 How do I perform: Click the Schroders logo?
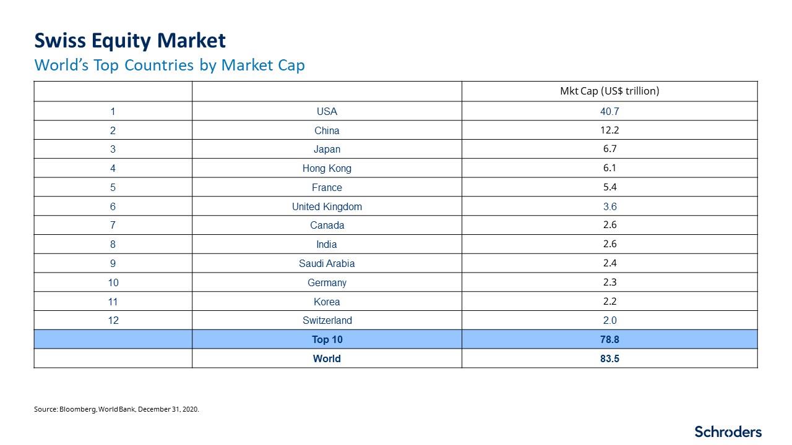(x=728, y=431)
